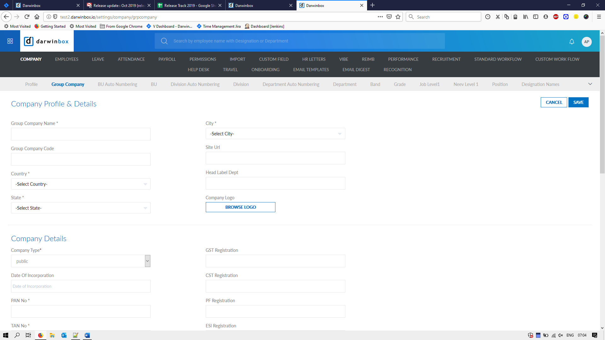Click the Darwinbox logo
605x340 pixels.
47,41
